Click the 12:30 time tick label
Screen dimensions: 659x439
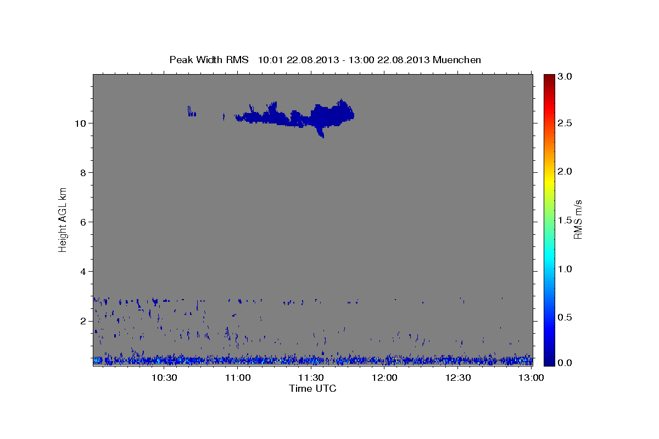(458, 378)
